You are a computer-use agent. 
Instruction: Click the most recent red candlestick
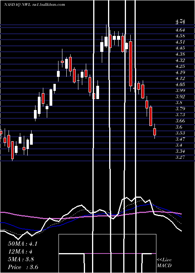(154, 132)
